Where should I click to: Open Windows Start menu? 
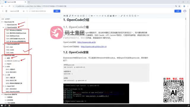pos(2,106)
